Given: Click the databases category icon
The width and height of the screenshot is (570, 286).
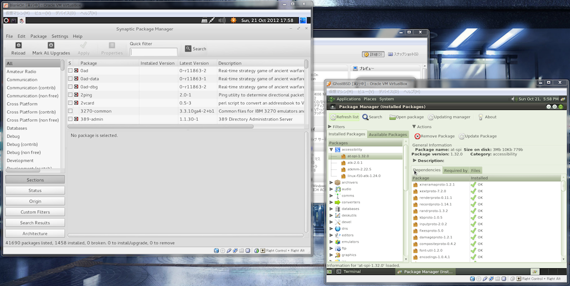Looking at the screenshot, I should click(x=337, y=209).
